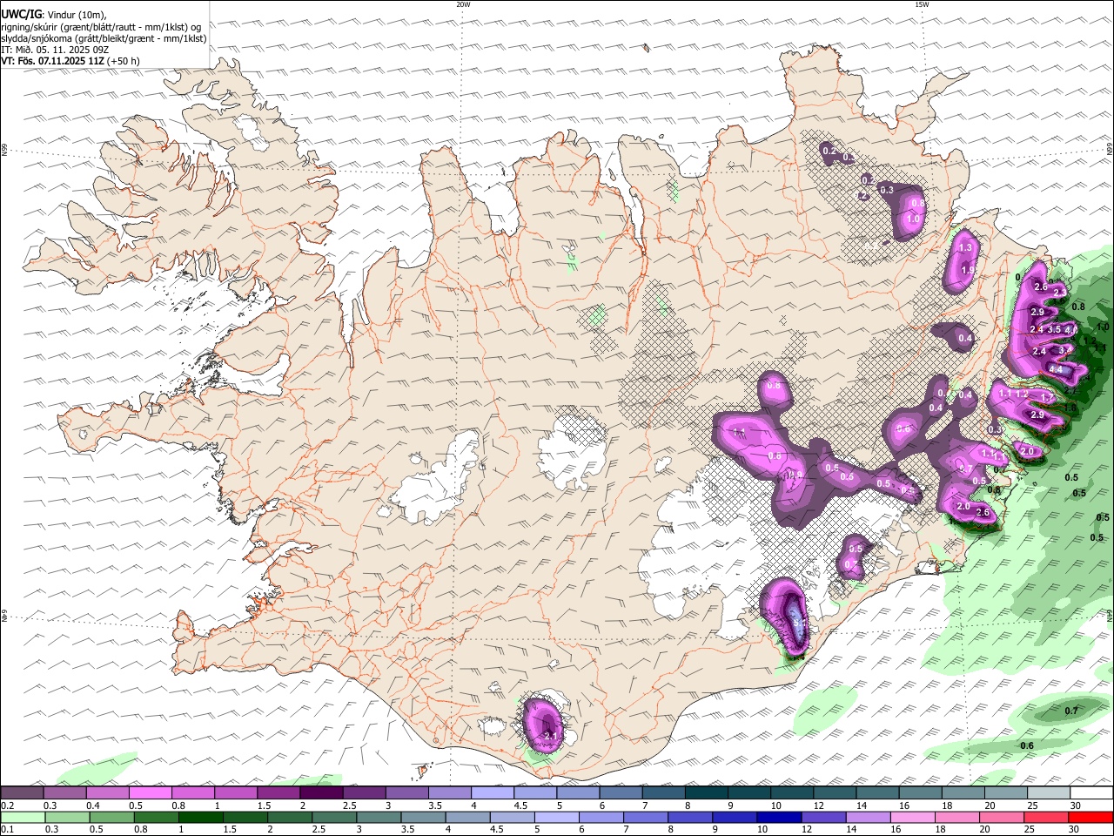
Task: Select the lilac 14–16 rain legend swatch
Action: tap(868, 818)
